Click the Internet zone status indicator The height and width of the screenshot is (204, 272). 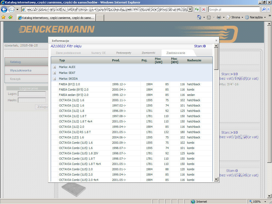point(199,202)
